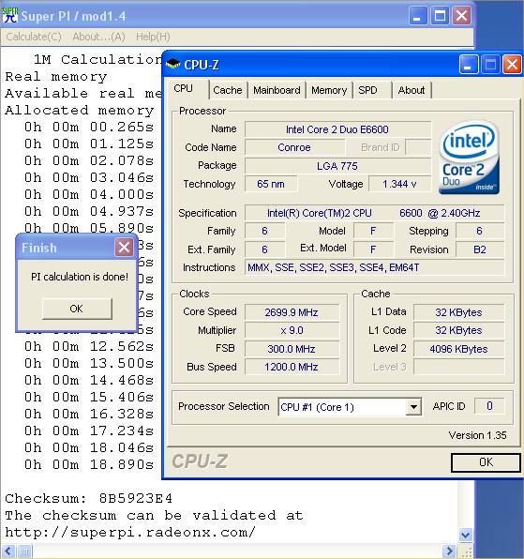Viewport: 524px width, 559px height.
Task: Click the http://superpi.radeonx.com/ URL text
Action: (130, 532)
